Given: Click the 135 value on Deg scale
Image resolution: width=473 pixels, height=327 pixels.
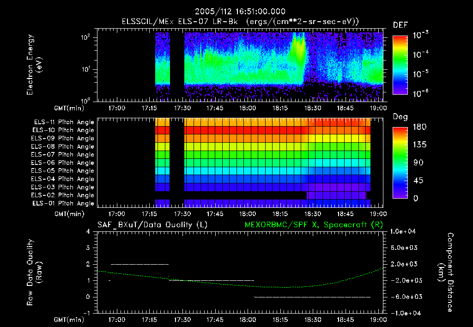Looking at the screenshot, I should pos(419,145).
